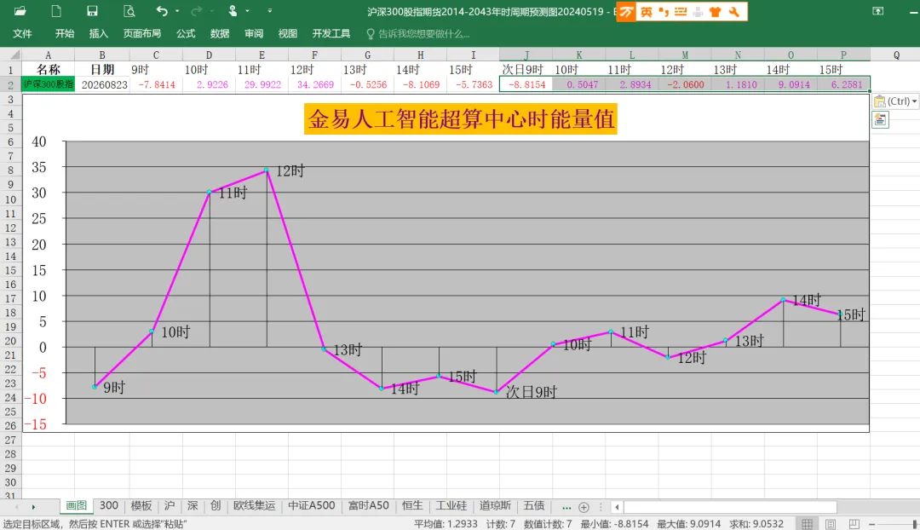
Task: Open the 数据 ribbon tab
Action: tap(220, 34)
